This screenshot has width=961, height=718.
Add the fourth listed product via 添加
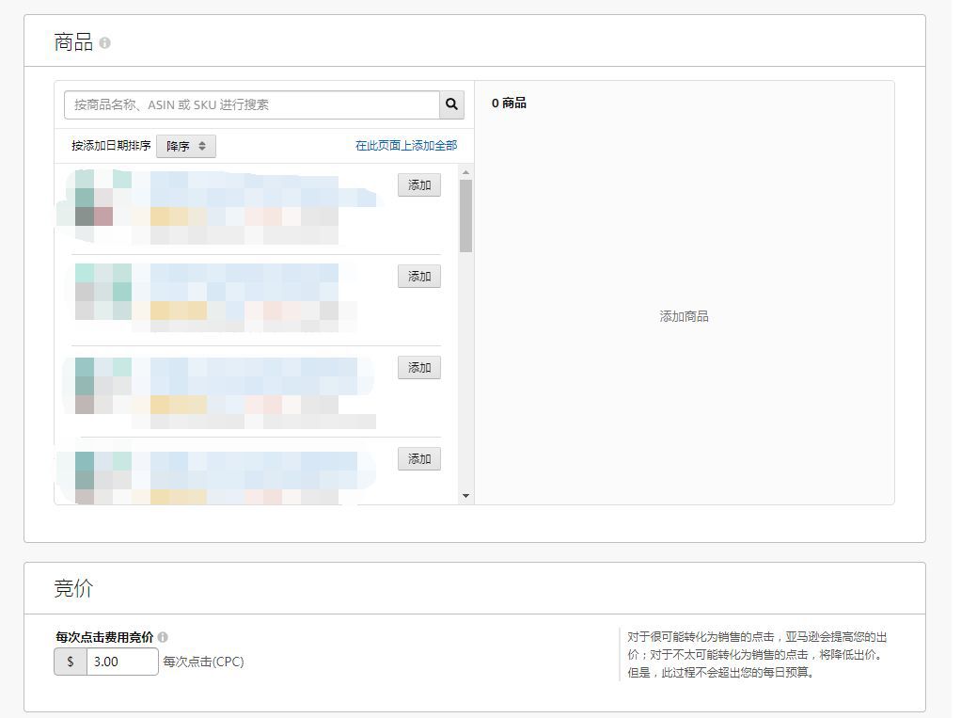(x=419, y=459)
